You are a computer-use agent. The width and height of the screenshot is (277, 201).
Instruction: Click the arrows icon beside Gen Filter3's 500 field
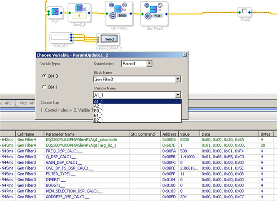coord(148,16)
